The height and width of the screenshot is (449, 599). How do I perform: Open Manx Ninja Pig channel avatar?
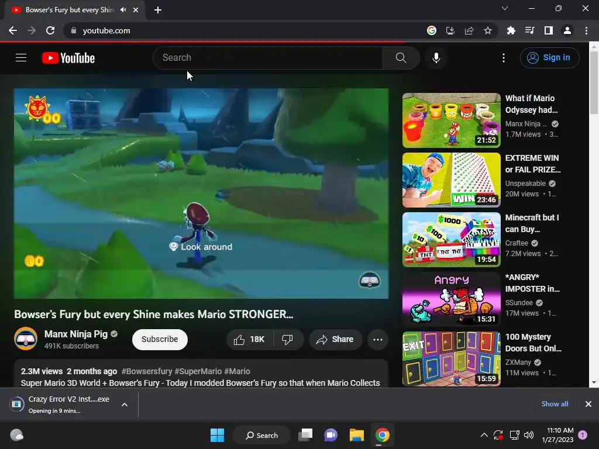pyautogui.click(x=26, y=339)
